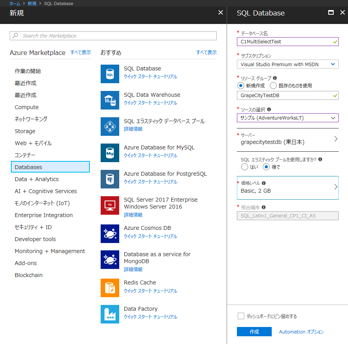Viewport: 348px width, 344px height.
Task: Click the SQL Server 2017 Enterprise icon
Action: tap(110, 205)
